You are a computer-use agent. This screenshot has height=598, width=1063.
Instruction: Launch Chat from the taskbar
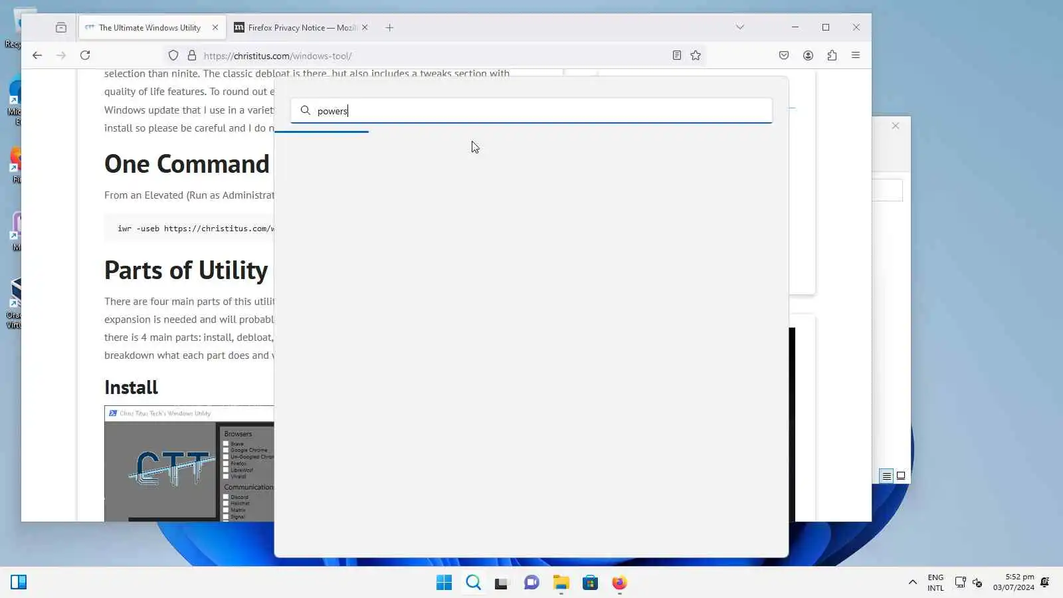(531, 583)
